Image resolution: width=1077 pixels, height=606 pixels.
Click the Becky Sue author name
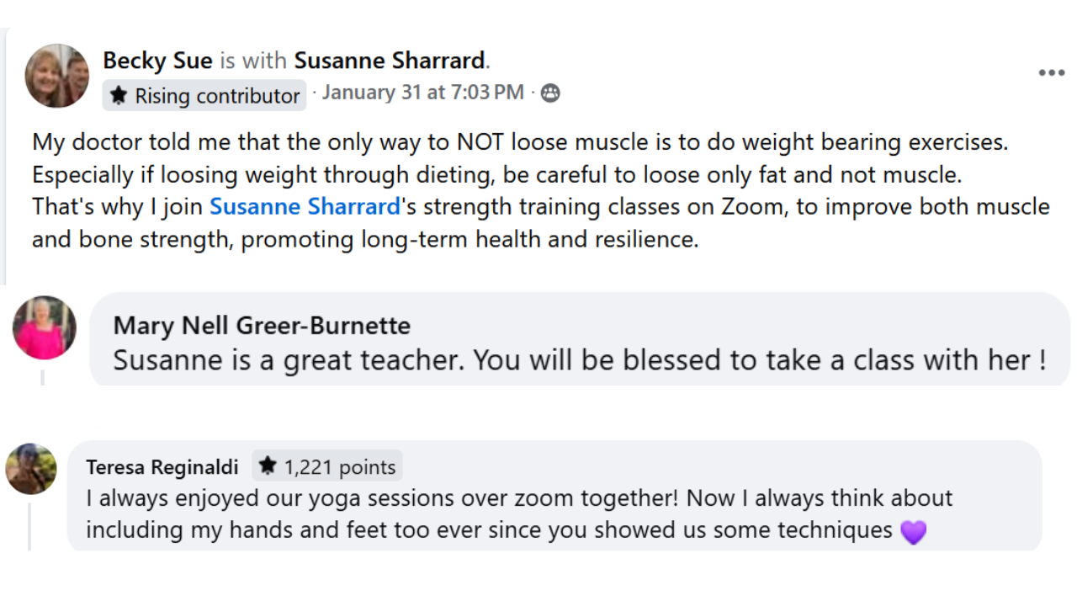pos(157,61)
